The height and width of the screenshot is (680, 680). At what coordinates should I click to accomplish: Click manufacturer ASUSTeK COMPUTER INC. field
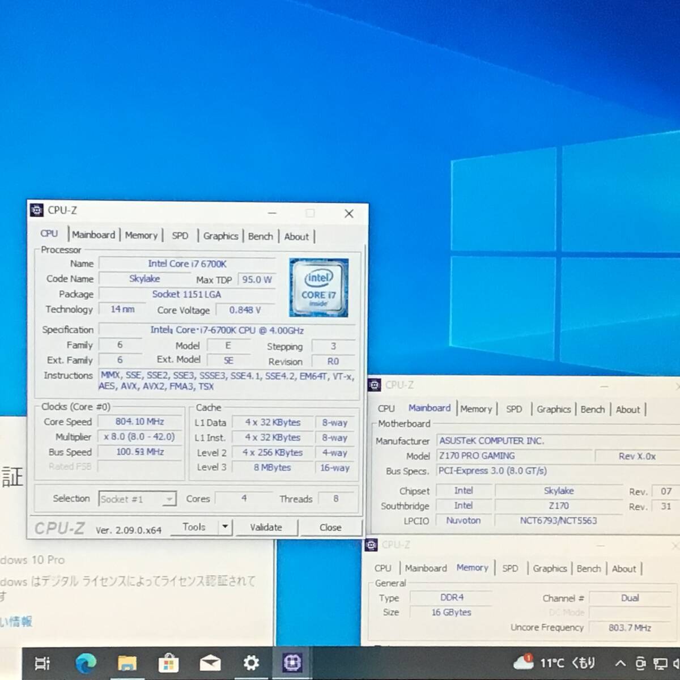(558, 441)
